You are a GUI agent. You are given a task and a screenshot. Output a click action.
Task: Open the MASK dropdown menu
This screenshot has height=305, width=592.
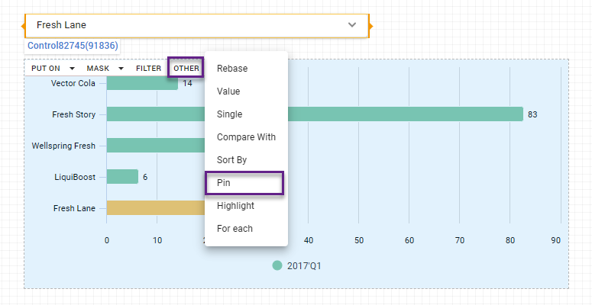[x=105, y=69]
